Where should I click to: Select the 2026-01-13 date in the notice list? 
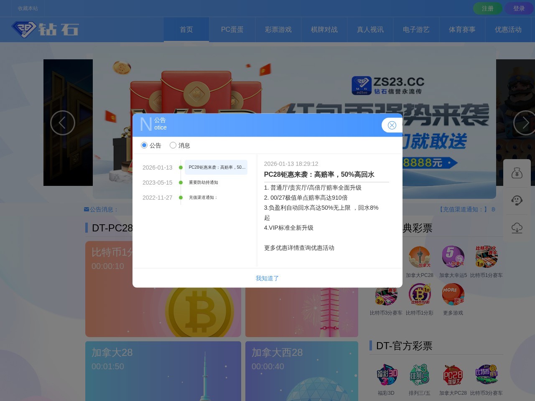click(x=158, y=168)
